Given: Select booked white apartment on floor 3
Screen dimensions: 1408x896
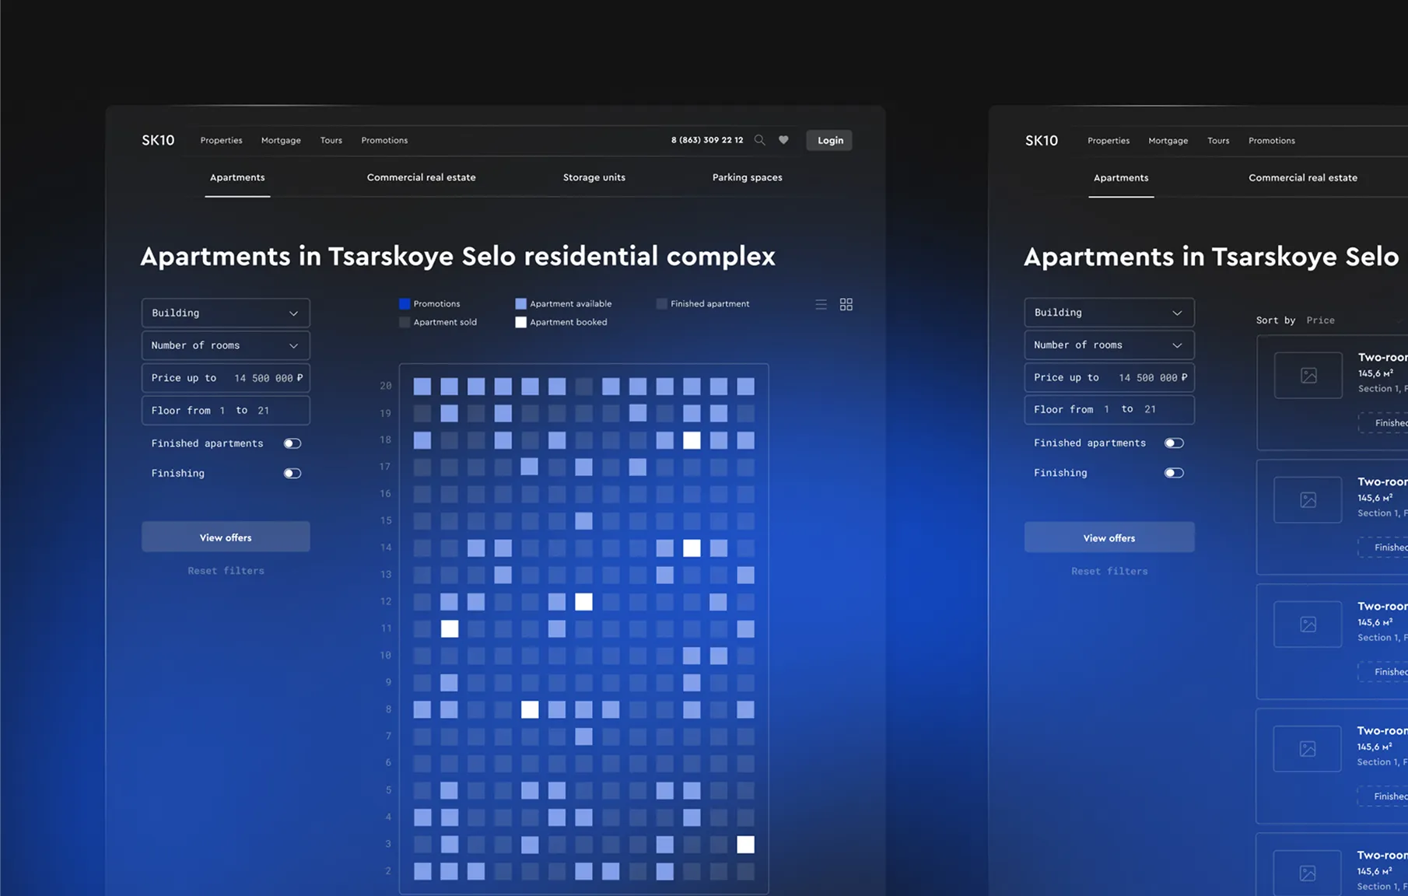Looking at the screenshot, I should point(745,844).
